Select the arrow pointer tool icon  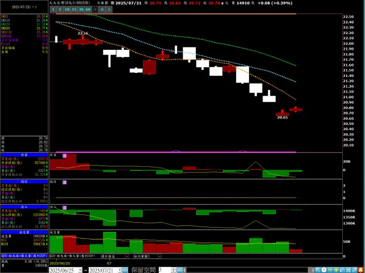click(318, 270)
